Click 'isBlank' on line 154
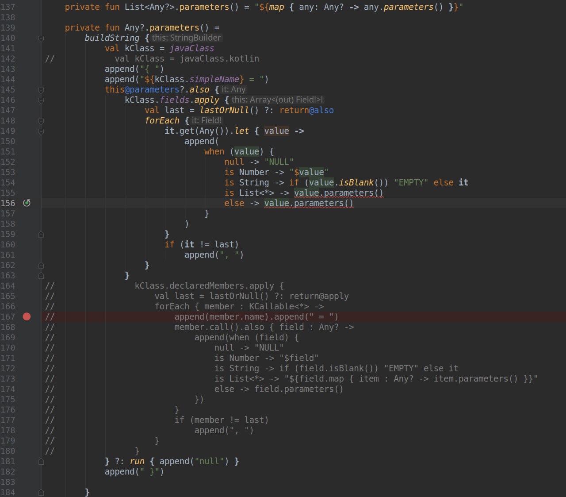Viewport: 566px width, 497px height. (x=356, y=182)
